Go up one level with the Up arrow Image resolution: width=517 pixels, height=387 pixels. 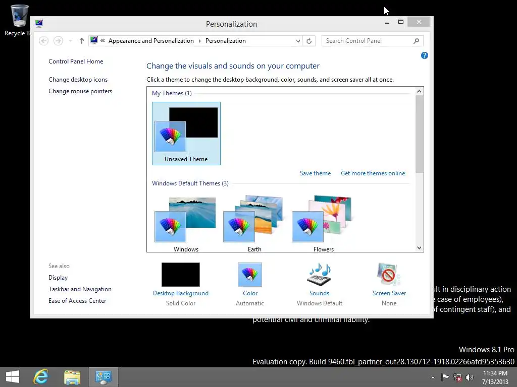coord(82,41)
